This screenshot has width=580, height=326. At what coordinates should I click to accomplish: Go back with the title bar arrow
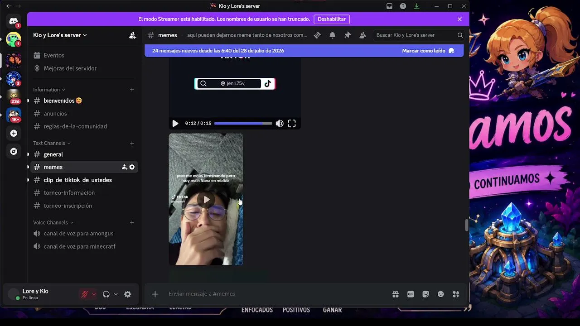click(9, 6)
